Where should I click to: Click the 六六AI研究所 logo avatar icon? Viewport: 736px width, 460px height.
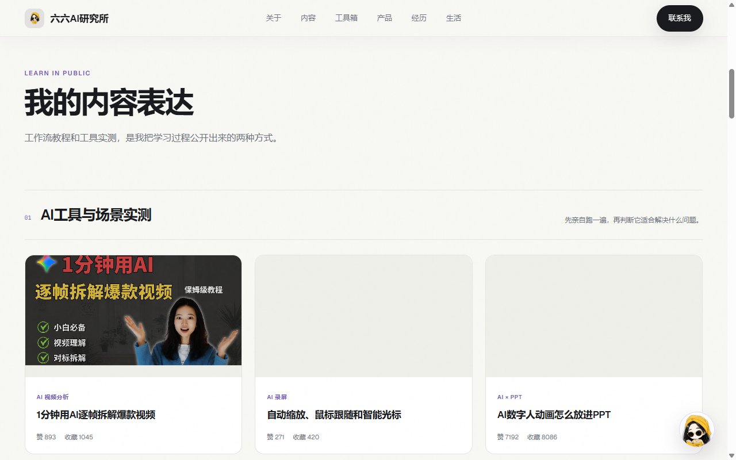click(34, 18)
